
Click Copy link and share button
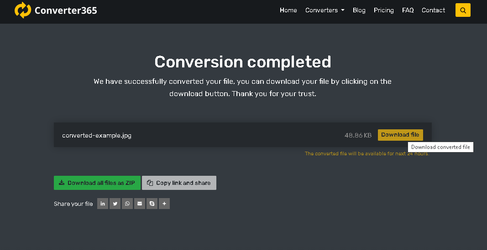coord(179,183)
